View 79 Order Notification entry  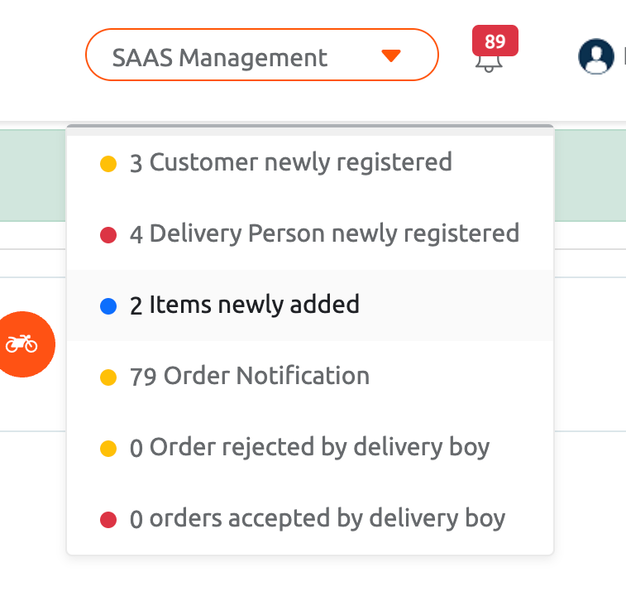tap(310, 377)
